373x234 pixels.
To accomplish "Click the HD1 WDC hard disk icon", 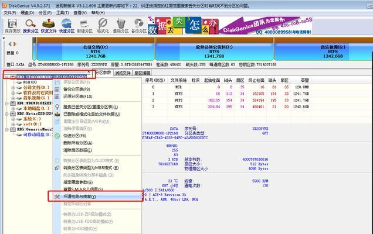I will [x=13, y=103].
